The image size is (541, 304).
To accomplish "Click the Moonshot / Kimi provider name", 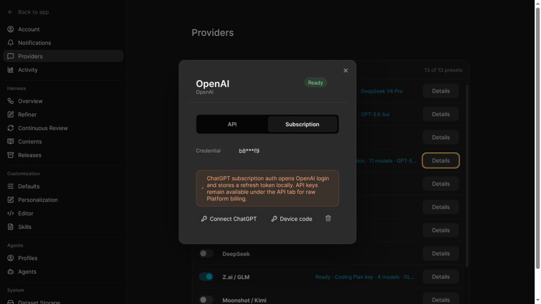I will click(244, 300).
